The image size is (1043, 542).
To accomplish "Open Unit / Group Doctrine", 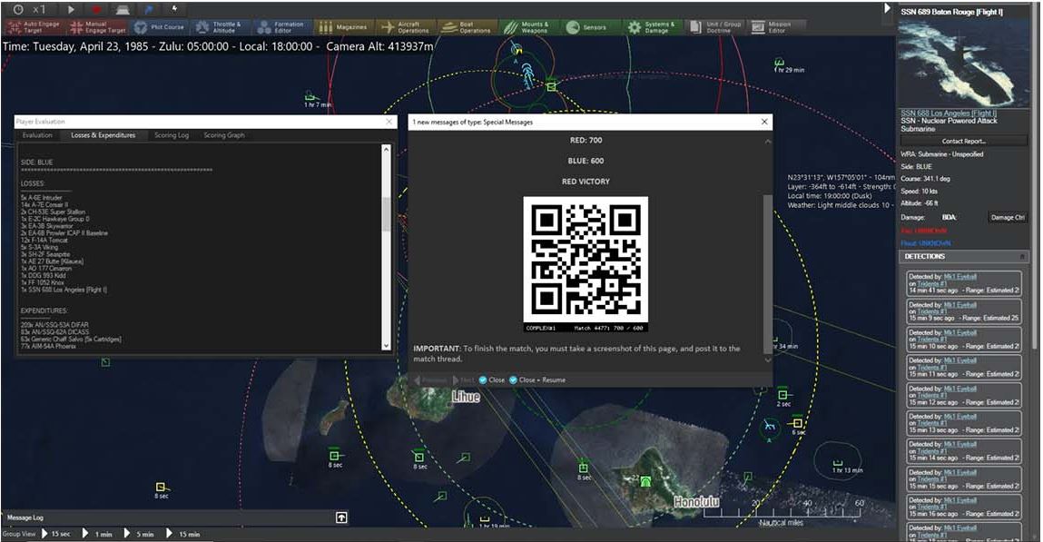I will (x=715, y=26).
